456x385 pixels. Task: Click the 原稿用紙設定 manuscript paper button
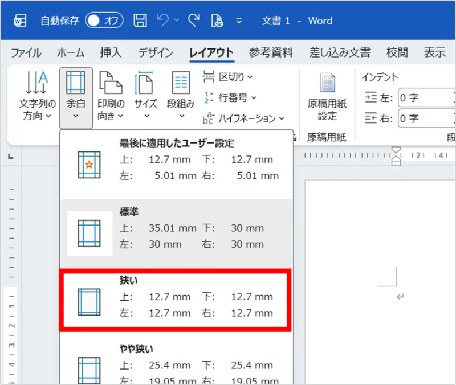point(327,97)
